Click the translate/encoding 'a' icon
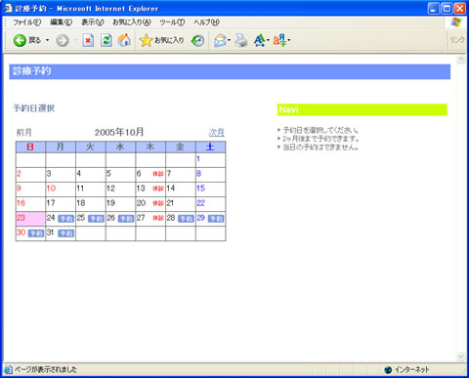 click(x=279, y=40)
